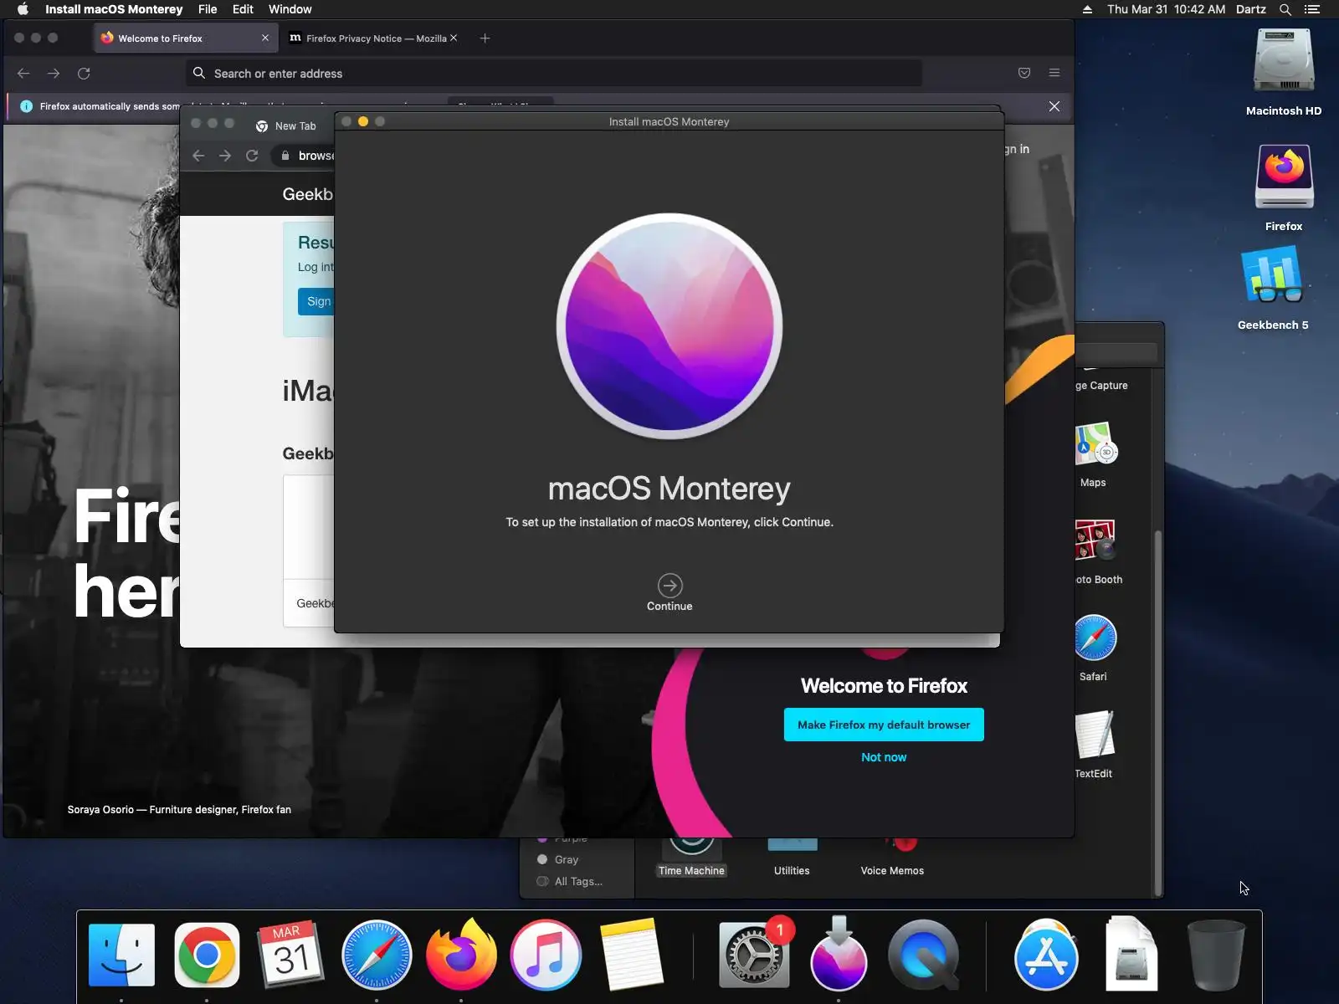
Task: Select Macintosh HD drive icon on desktop
Action: pyautogui.click(x=1284, y=61)
